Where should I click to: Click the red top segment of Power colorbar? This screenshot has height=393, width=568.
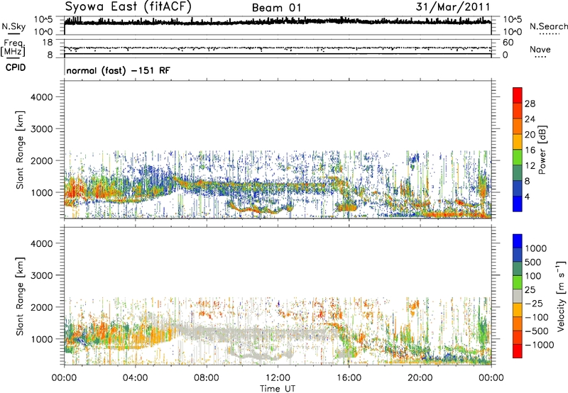tap(518, 96)
